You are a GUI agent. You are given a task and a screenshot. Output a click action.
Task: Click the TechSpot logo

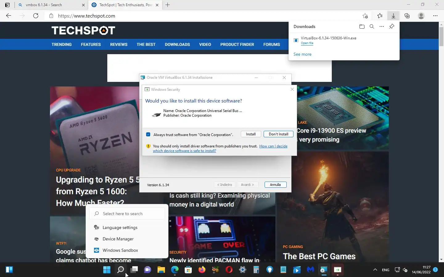click(83, 30)
